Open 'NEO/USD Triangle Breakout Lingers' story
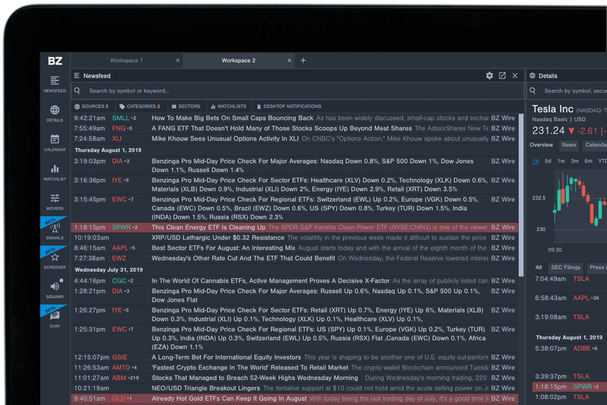 (x=206, y=388)
